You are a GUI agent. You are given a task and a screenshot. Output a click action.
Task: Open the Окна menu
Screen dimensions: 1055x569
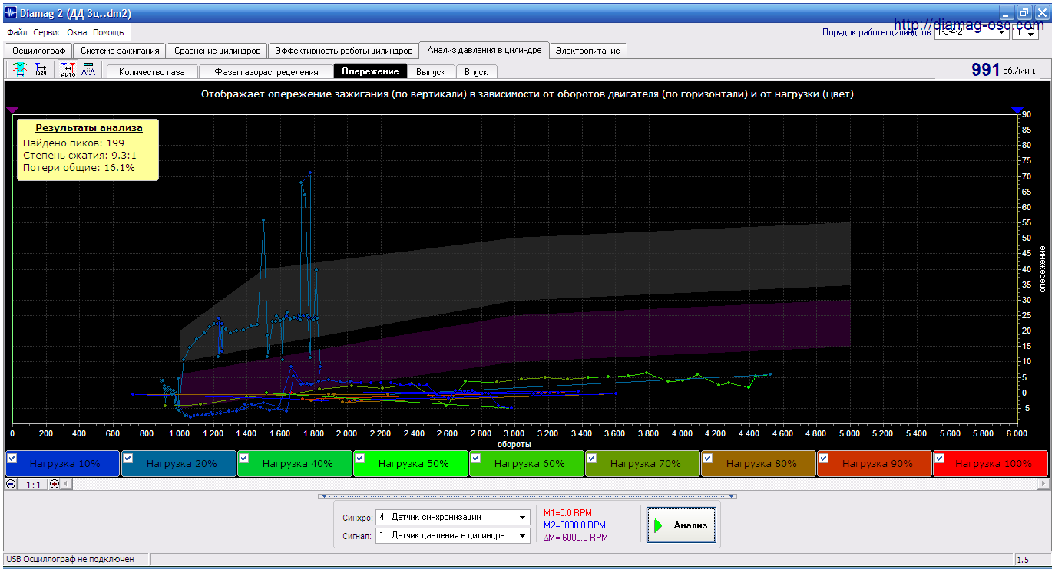point(77,33)
